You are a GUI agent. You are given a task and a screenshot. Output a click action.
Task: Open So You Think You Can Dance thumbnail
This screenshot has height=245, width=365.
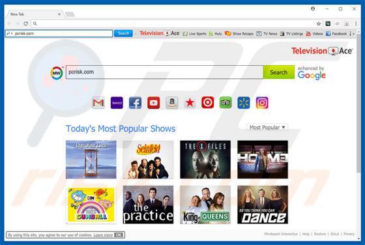tap(263, 205)
